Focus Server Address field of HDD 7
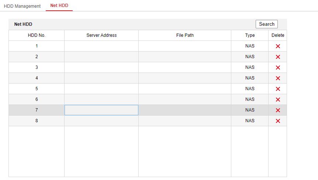The image size is (318, 180). pyautogui.click(x=101, y=110)
